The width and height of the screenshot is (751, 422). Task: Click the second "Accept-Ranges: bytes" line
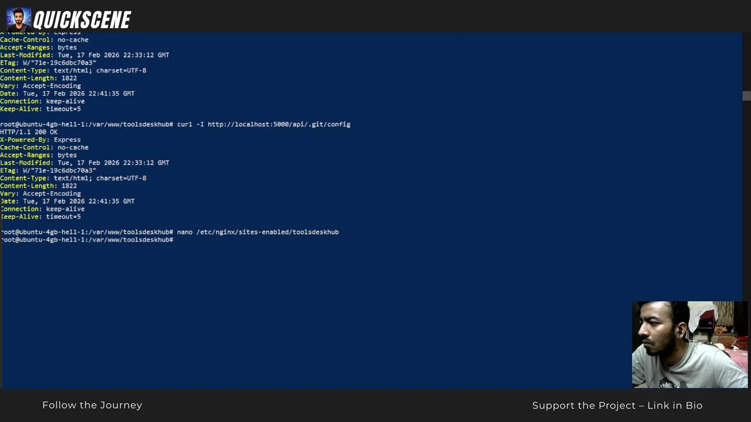38,155
